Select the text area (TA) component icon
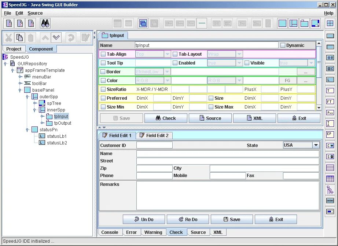 point(330,124)
